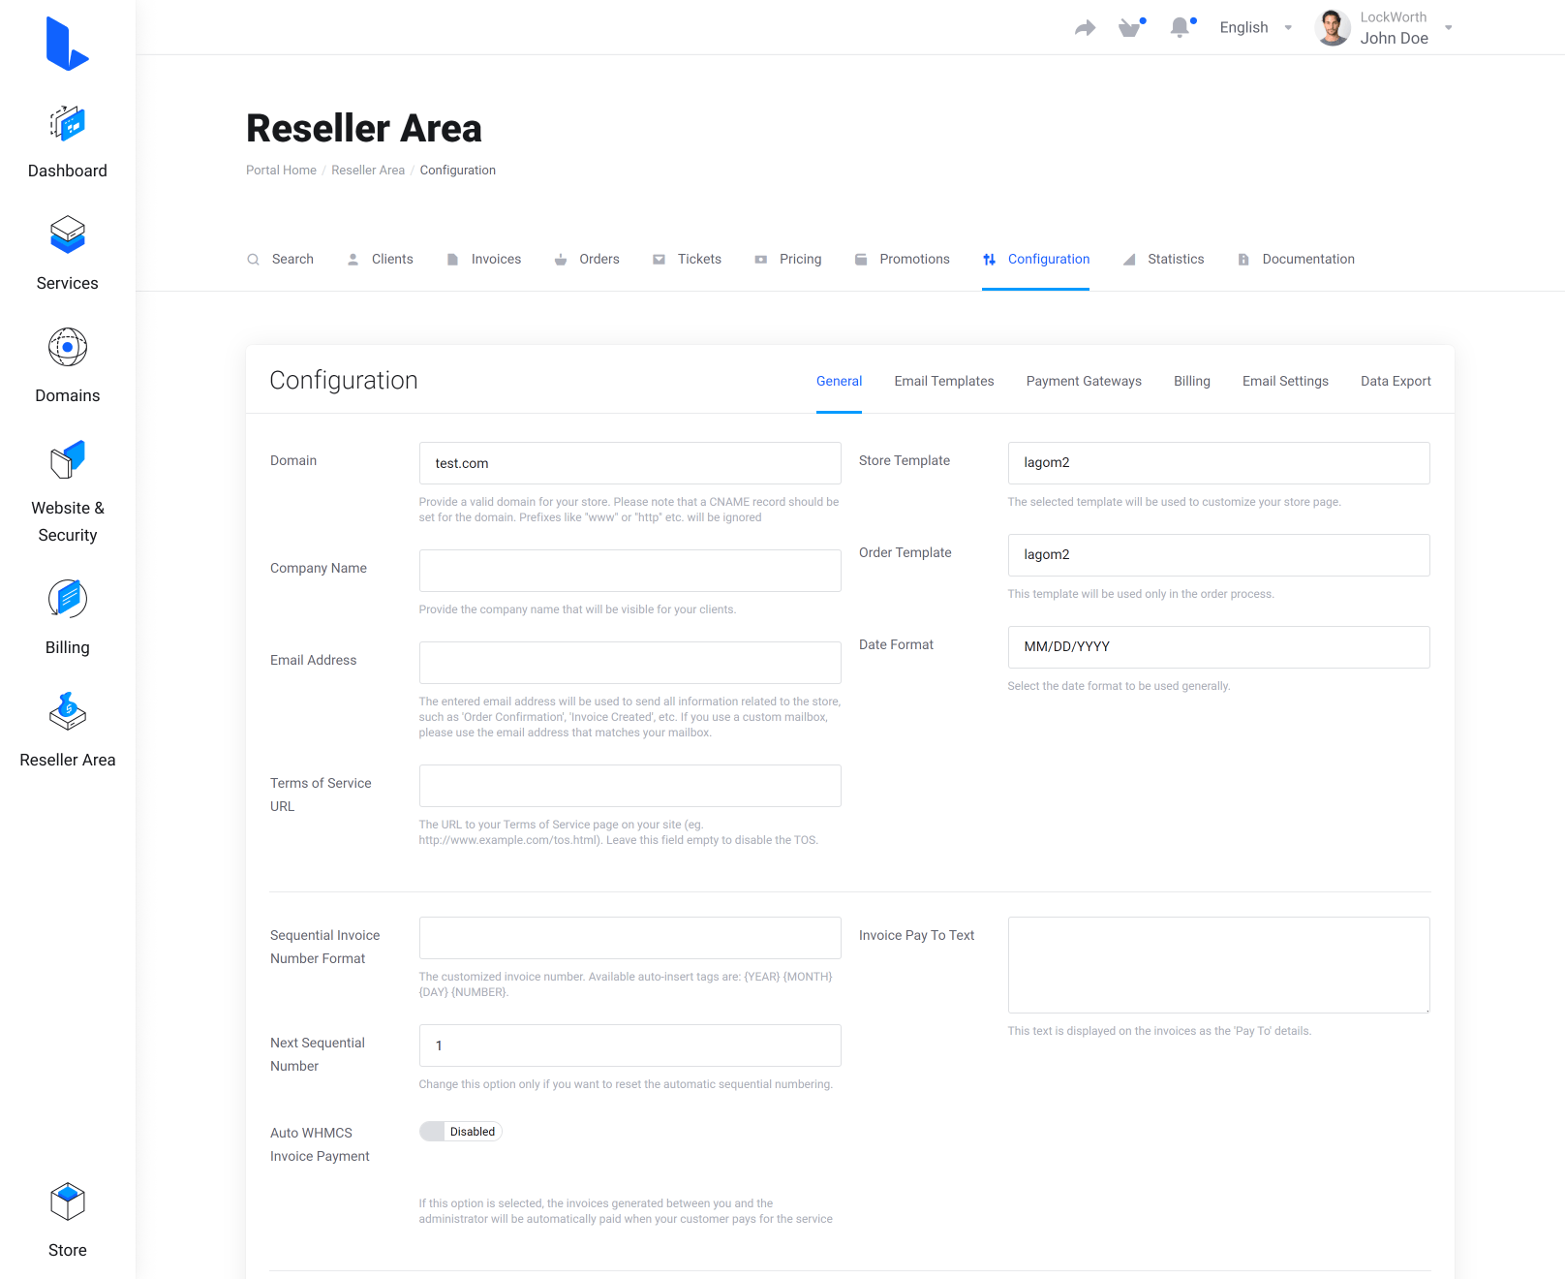Open Website & Security sidebar icon
The width and height of the screenshot is (1565, 1279).
[x=68, y=459]
